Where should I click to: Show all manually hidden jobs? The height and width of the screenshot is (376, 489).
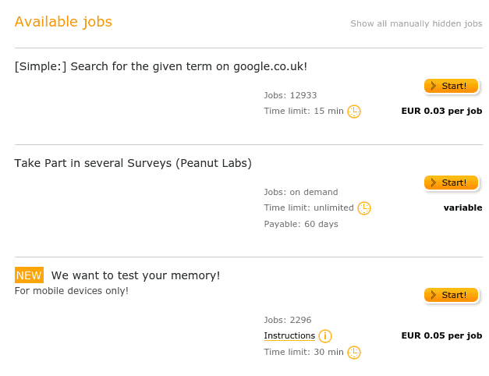416,23
